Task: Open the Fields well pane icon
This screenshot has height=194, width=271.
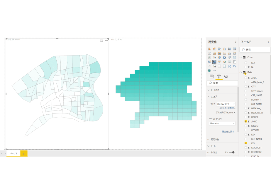Action: pyautogui.click(x=211, y=76)
